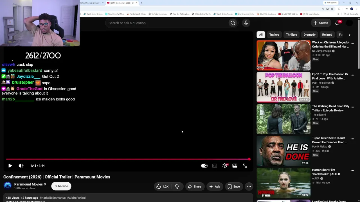Open the Ask AI button
Image resolution: width=360 pixels, height=202 pixels.
coord(214,187)
